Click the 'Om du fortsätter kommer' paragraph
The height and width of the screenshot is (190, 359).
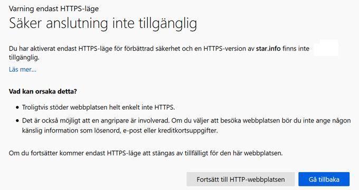[146, 153]
